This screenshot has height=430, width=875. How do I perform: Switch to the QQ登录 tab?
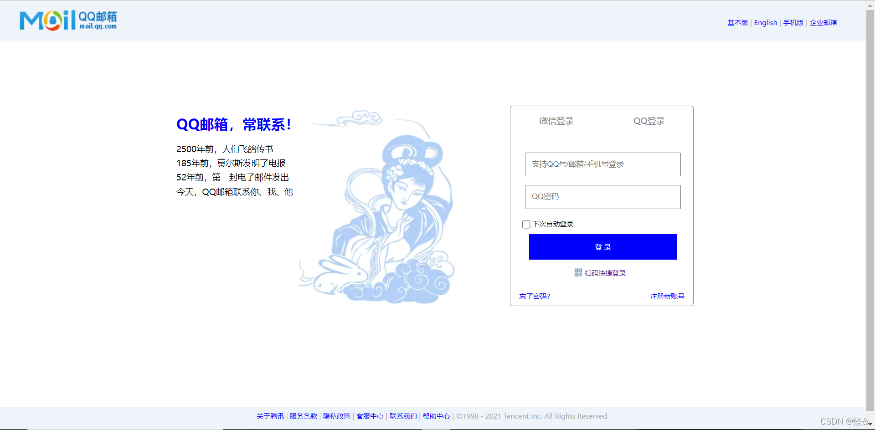click(649, 121)
